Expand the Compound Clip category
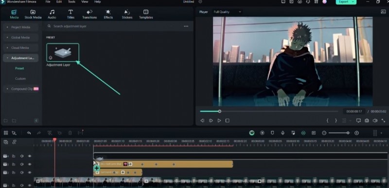 pyautogui.click(x=21, y=89)
